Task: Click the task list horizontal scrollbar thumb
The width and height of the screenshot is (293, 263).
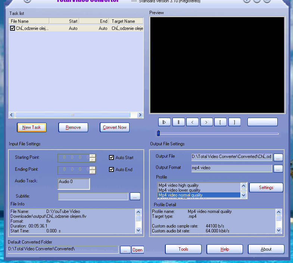Action: [72, 115]
